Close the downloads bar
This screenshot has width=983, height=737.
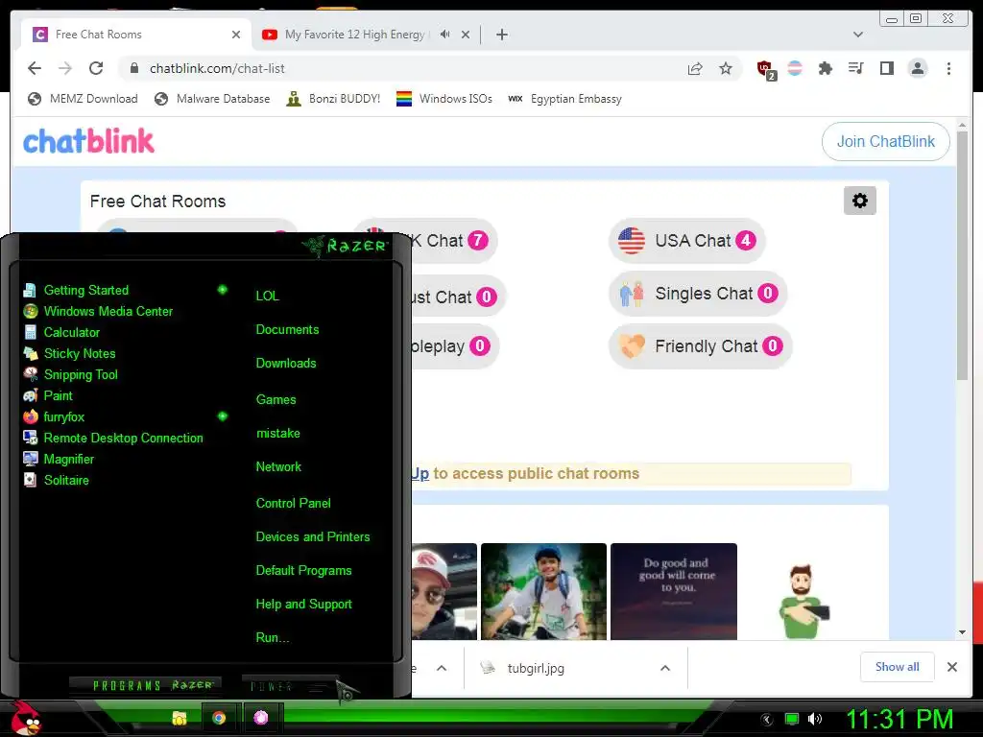point(951,667)
